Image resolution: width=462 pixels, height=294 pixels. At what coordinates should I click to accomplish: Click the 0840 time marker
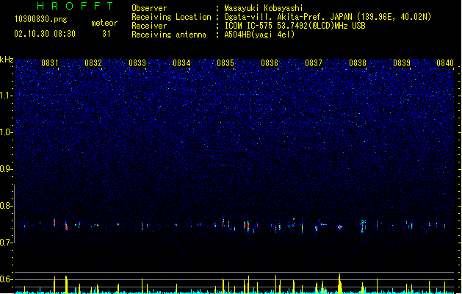[x=445, y=63]
